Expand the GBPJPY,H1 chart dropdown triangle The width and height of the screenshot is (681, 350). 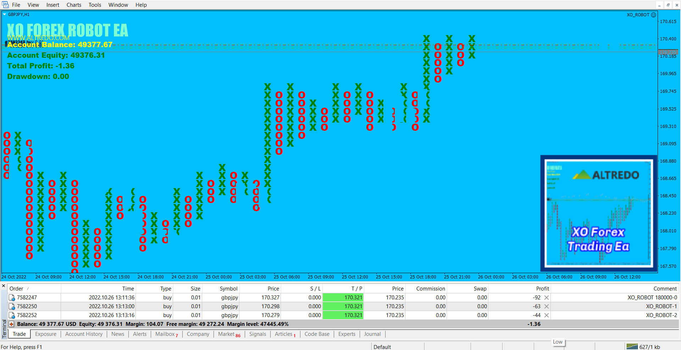[5, 15]
